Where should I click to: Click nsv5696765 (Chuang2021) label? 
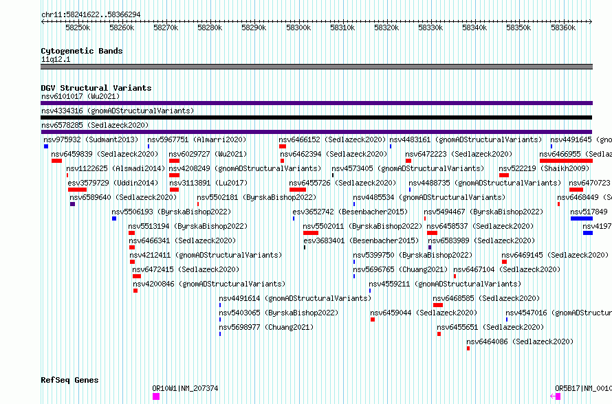[400, 269]
